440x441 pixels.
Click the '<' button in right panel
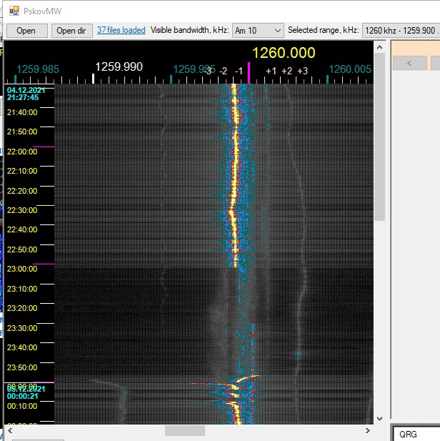coord(409,63)
